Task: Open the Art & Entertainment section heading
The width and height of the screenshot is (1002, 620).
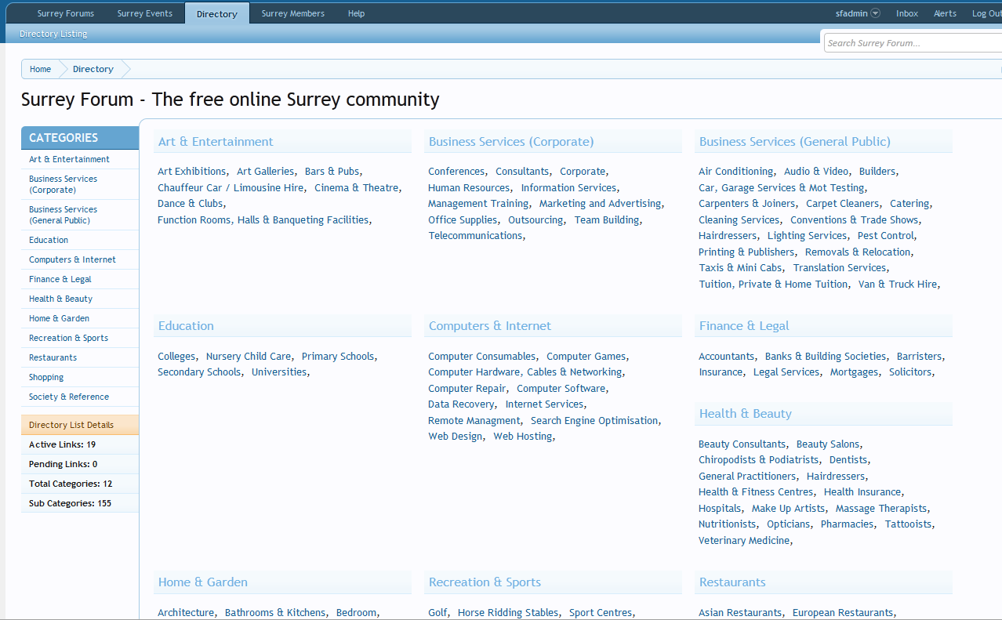Action: point(216,142)
